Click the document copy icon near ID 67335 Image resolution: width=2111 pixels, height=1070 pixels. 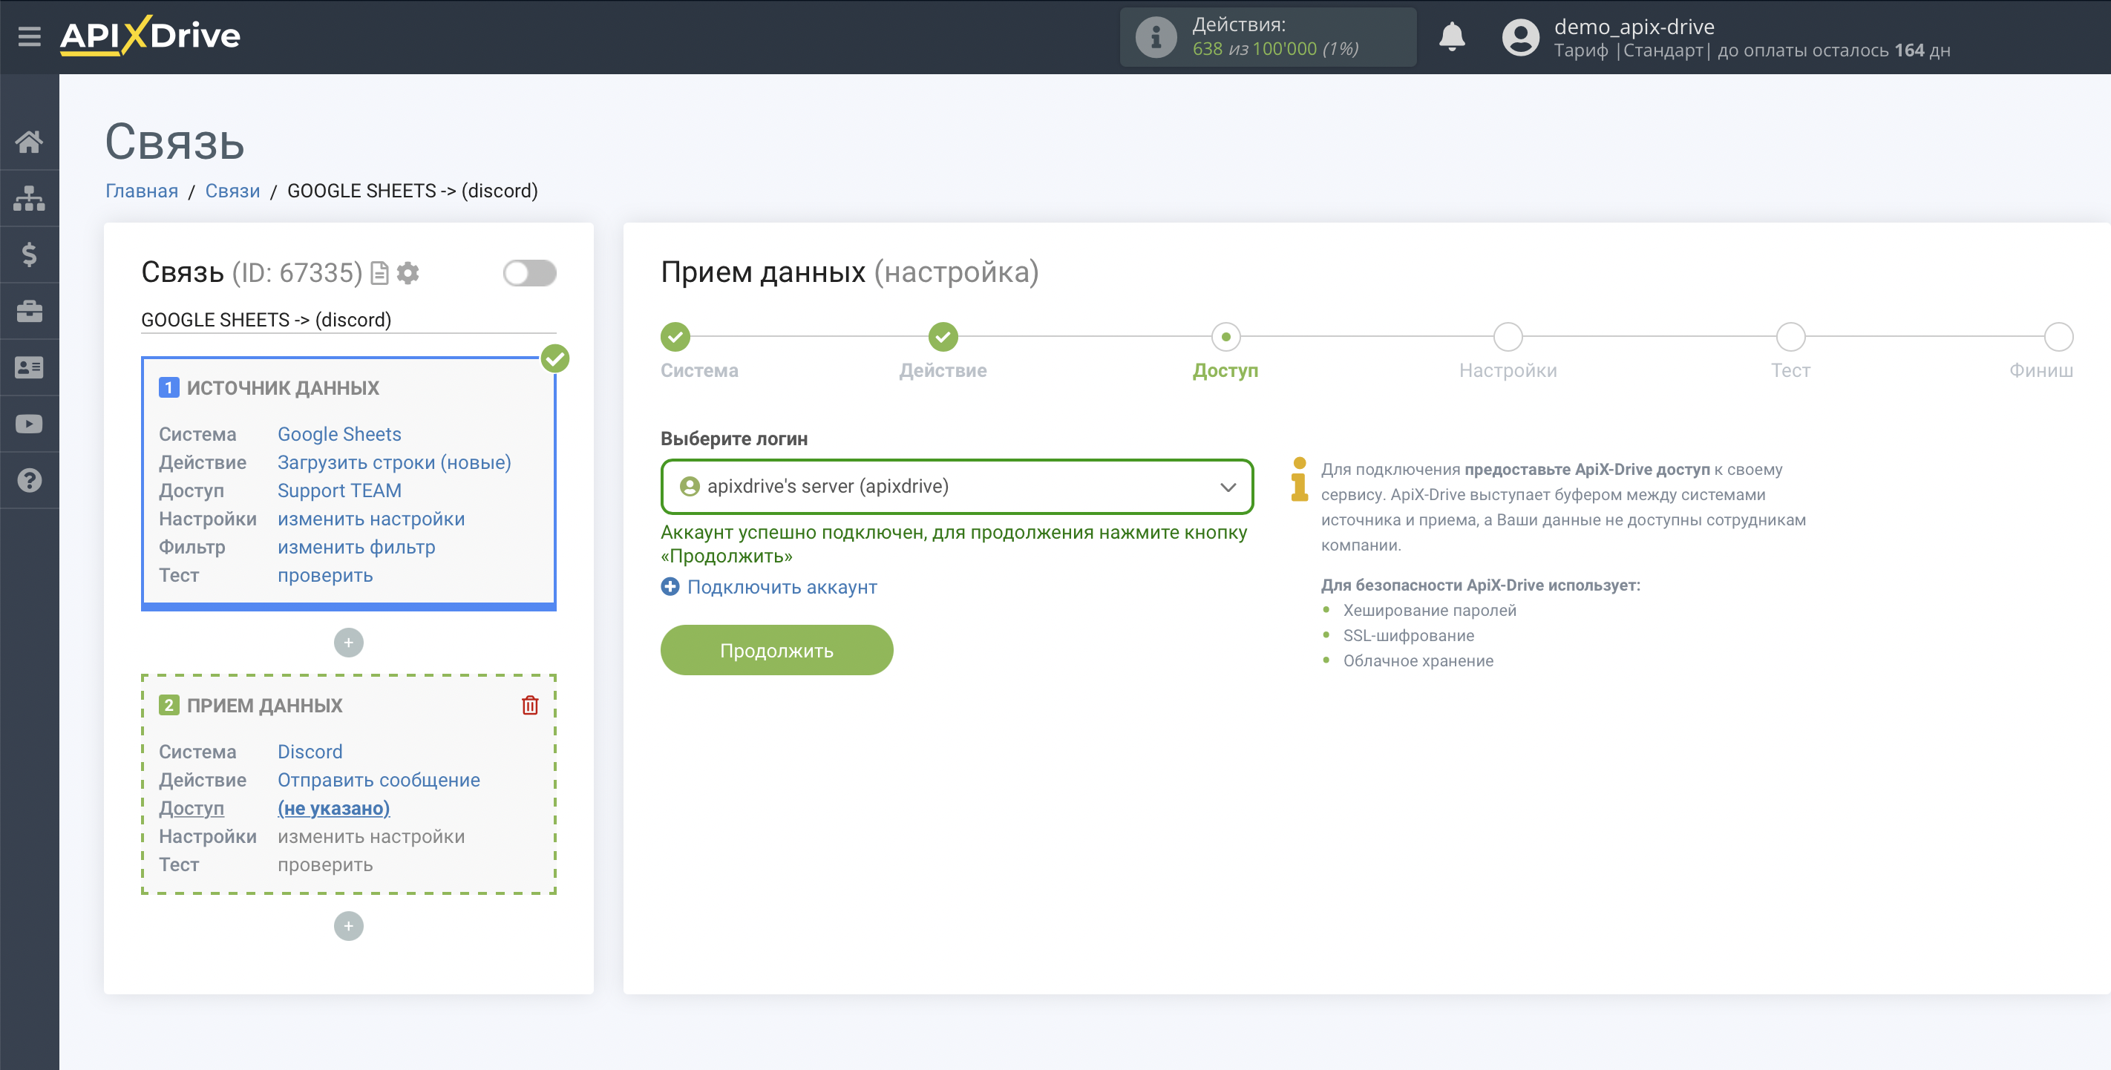point(379,273)
